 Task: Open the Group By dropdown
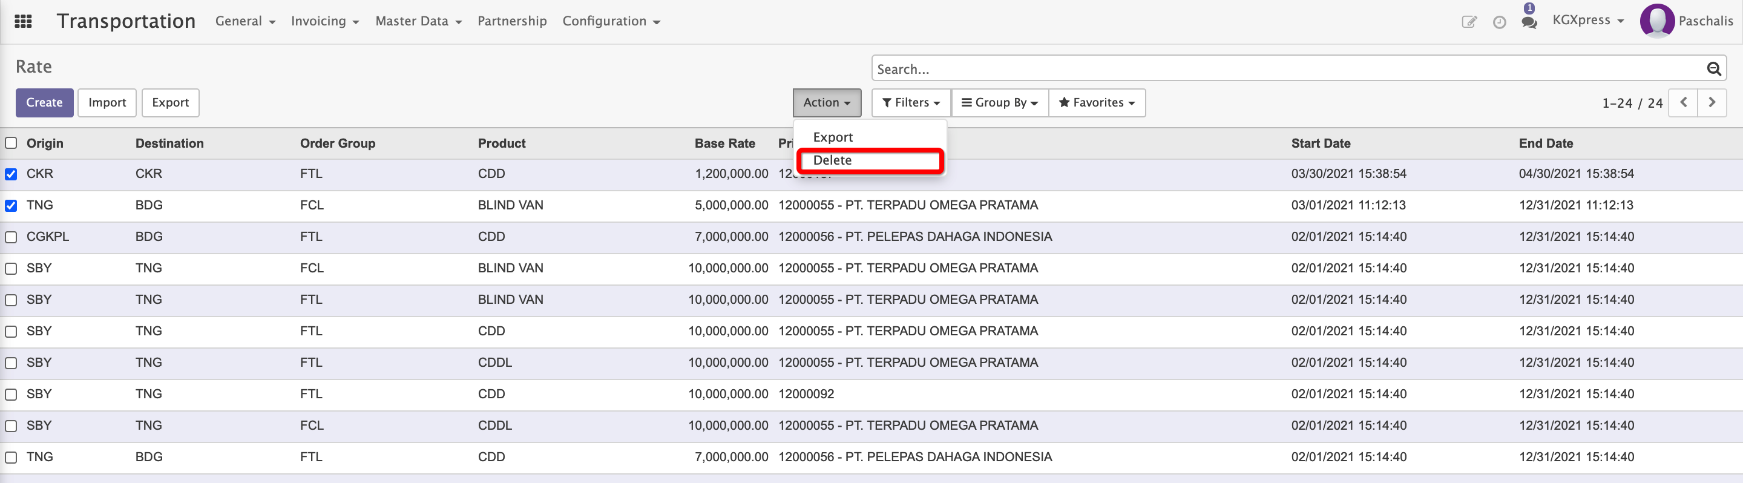click(999, 103)
